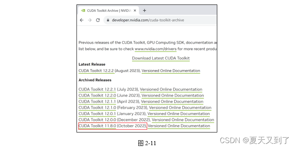This screenshot has width=295, height=148.
Task: Click the (July 2023) date text
Action: (x=128, y=89)
